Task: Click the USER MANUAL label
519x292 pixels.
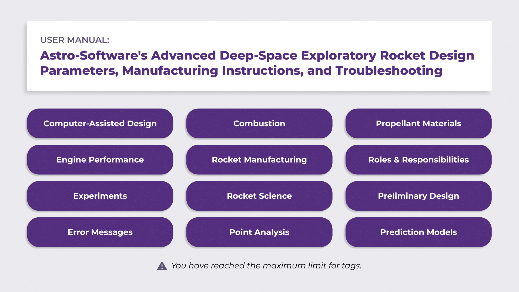Action: click(x=75, y=40)
